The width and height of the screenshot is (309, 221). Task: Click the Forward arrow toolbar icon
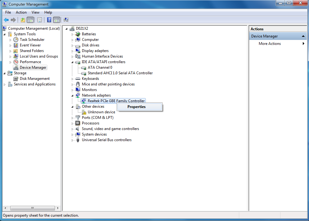pos(13,20)
